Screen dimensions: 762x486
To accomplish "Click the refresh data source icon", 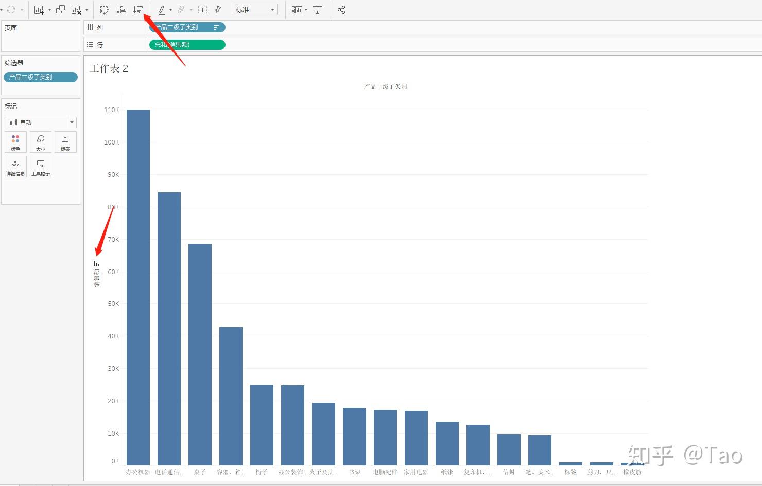I will tap(11, 10).
